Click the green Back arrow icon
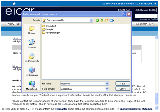 point(97,20)
